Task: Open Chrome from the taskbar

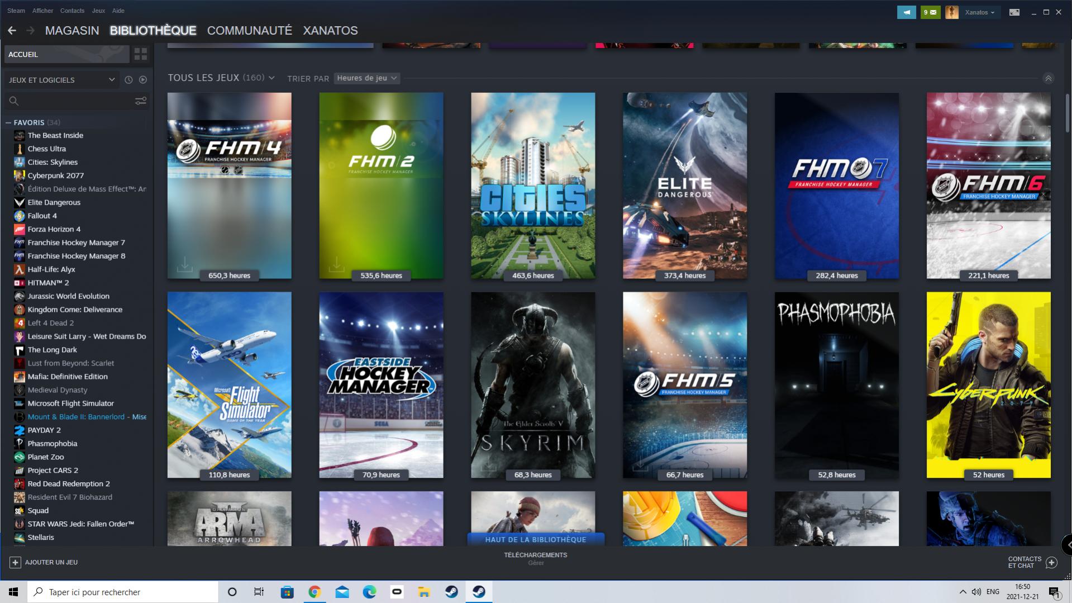Action: coord(315,592)
